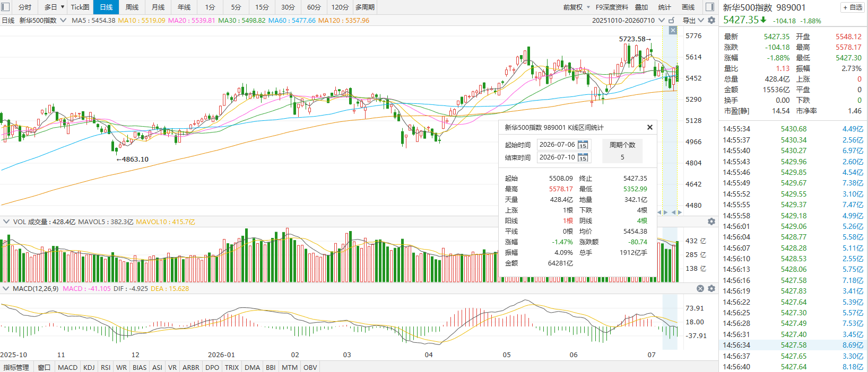Open start date calendar picker

point(583,145)
